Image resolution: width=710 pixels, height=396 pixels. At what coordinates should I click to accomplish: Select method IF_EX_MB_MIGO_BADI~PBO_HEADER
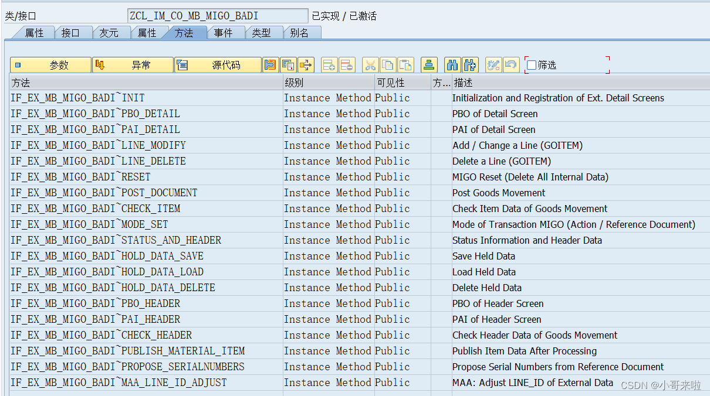point(95,303)
